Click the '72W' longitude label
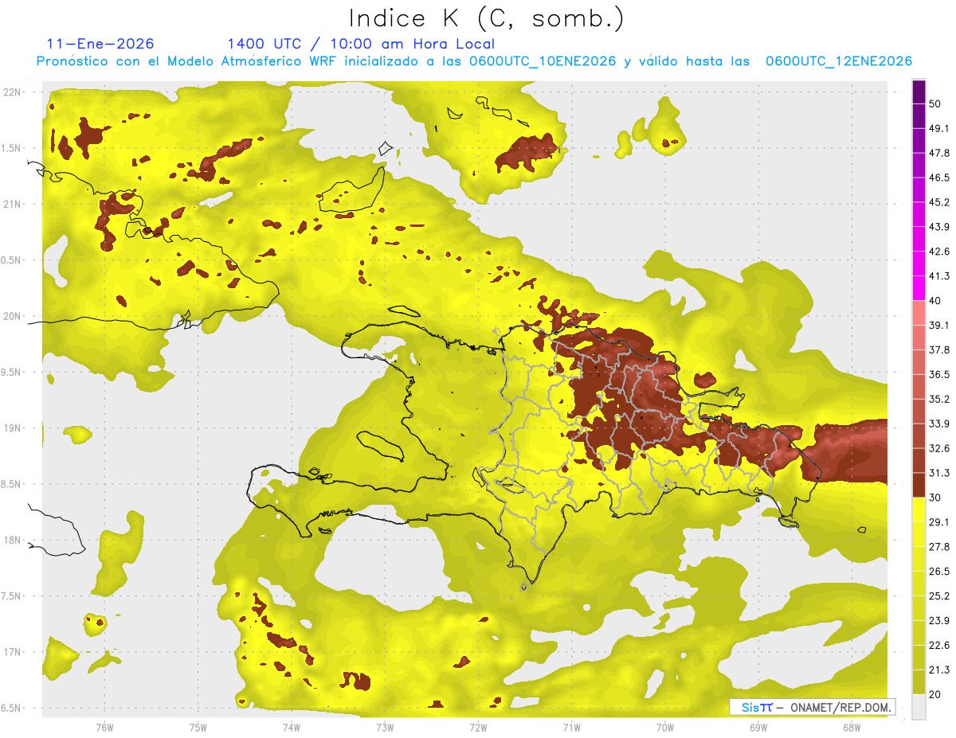Screen dimensions: 956x738 [478, 728]
